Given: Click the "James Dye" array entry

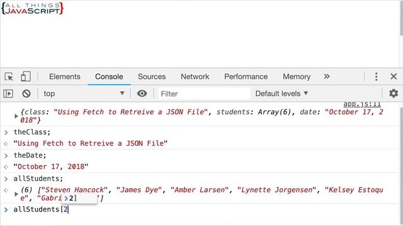Looking at the screenshot, I should (139, 190).
